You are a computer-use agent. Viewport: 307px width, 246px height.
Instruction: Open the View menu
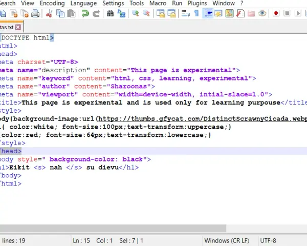tap(28, 4)
